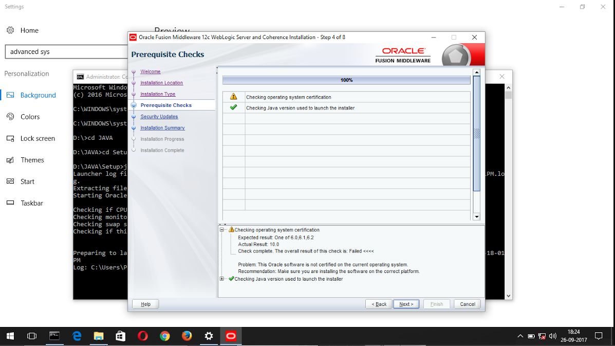
Task: Click 'Expected result: One of 6.0,6.1,6.2' line
Action: tap(276, 238)
